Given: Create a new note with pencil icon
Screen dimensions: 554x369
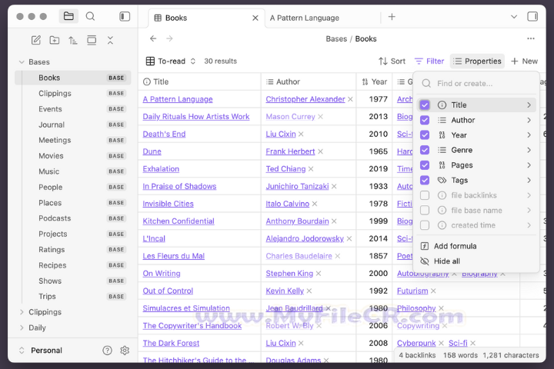Looking at the screenshot, I should pyautogui.click(x=36, y=40).
